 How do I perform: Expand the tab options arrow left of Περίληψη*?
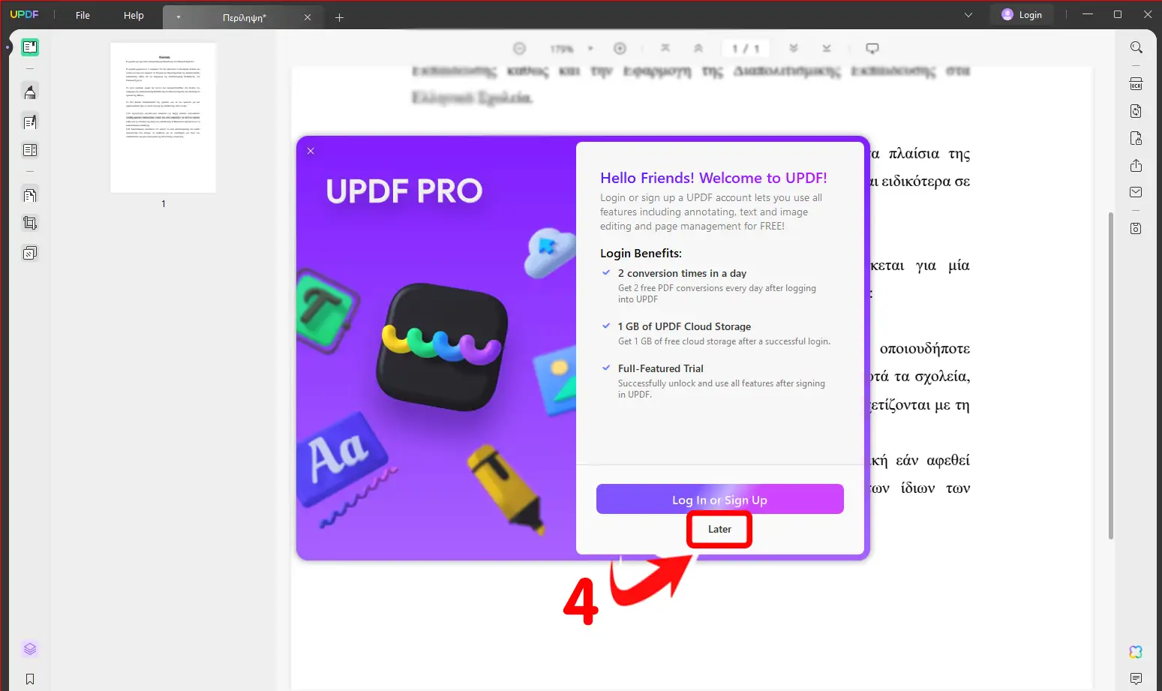point(179,17)
